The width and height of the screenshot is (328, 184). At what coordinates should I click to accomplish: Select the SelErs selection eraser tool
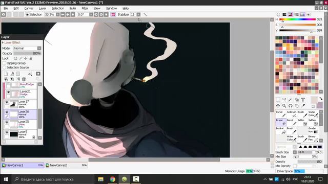(x=302, y=122)
